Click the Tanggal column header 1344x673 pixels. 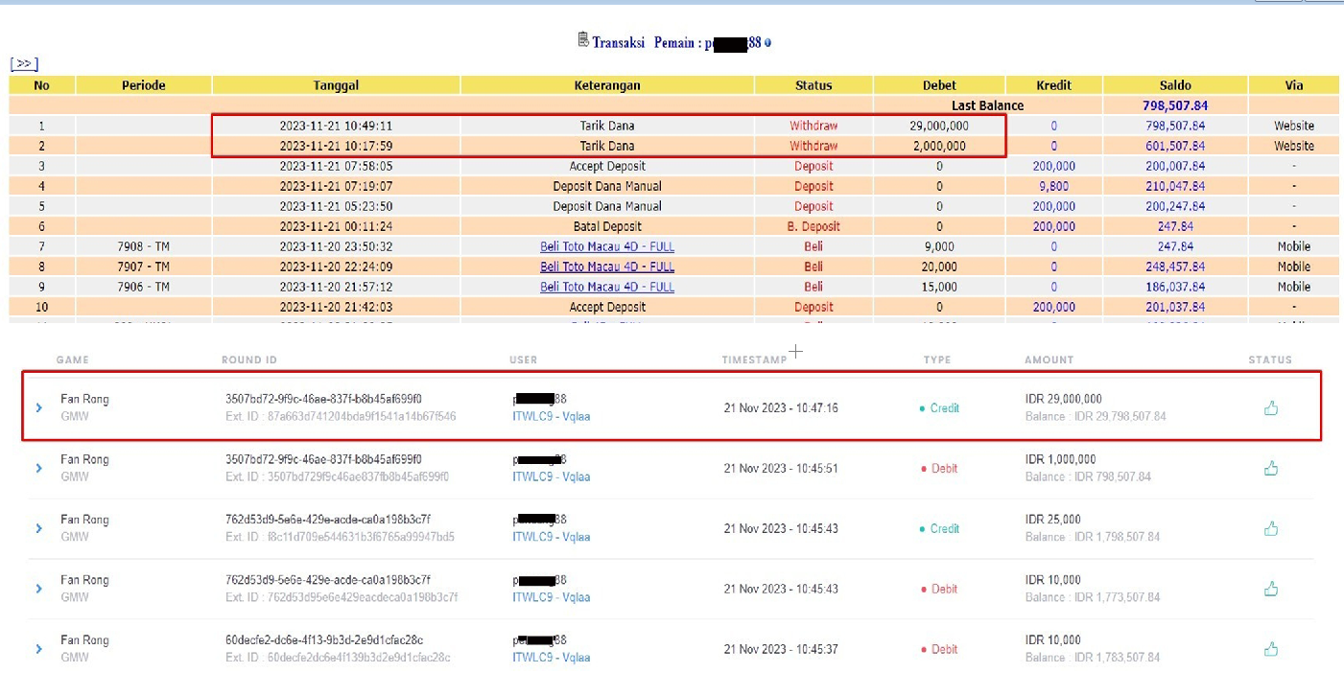click(x=336, y=85)
